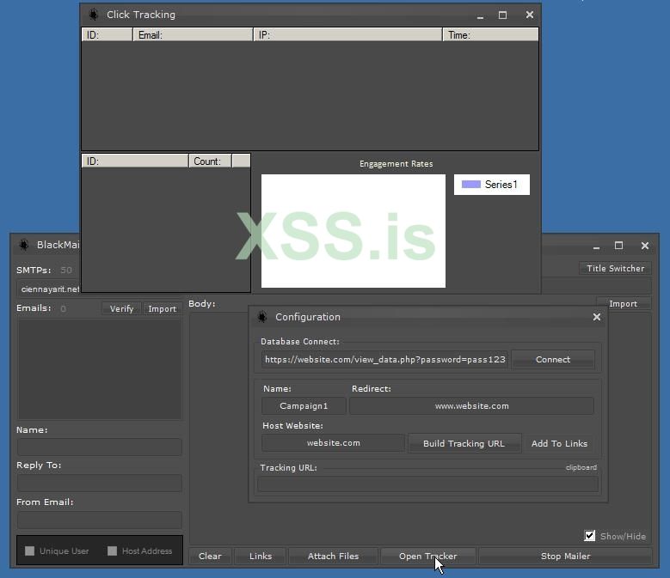Click Build Tracking URL button

(464, 443)
